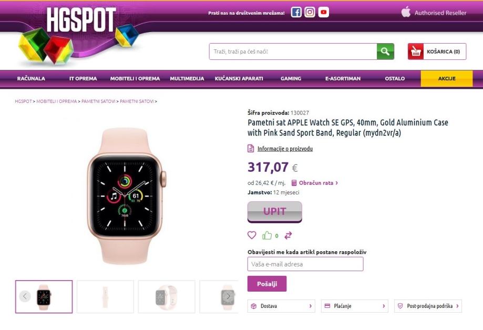Screen dimensions: 483x330
Task: Like the product with thumbs-up icon
Action: click(267, 235)
